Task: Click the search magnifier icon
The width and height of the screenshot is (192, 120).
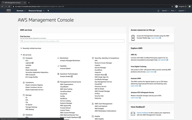Action: coord(22,41)
